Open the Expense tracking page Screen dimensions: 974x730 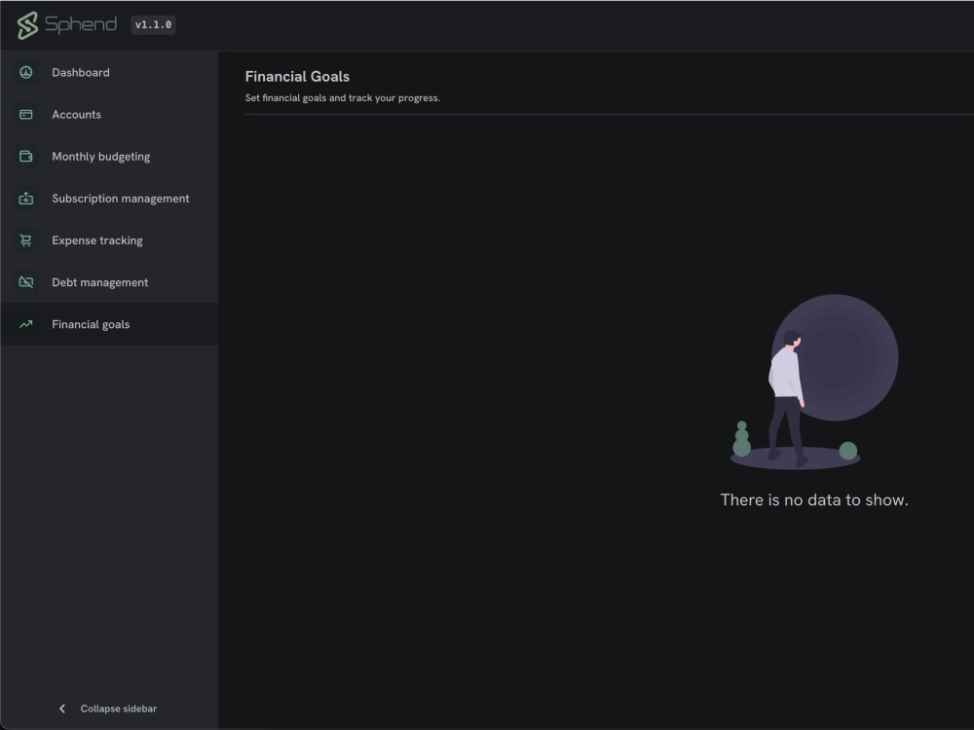click(x=109, y=240)
